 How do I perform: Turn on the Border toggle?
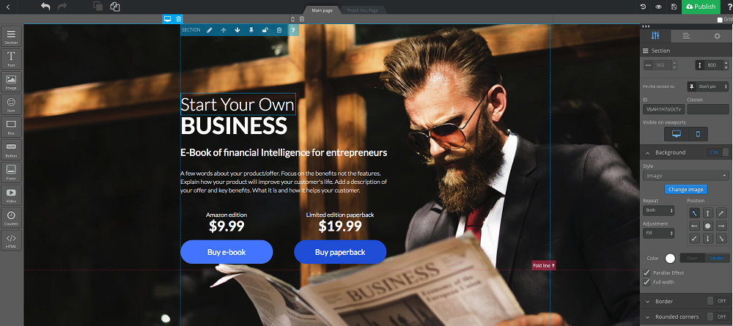[717, 301]
